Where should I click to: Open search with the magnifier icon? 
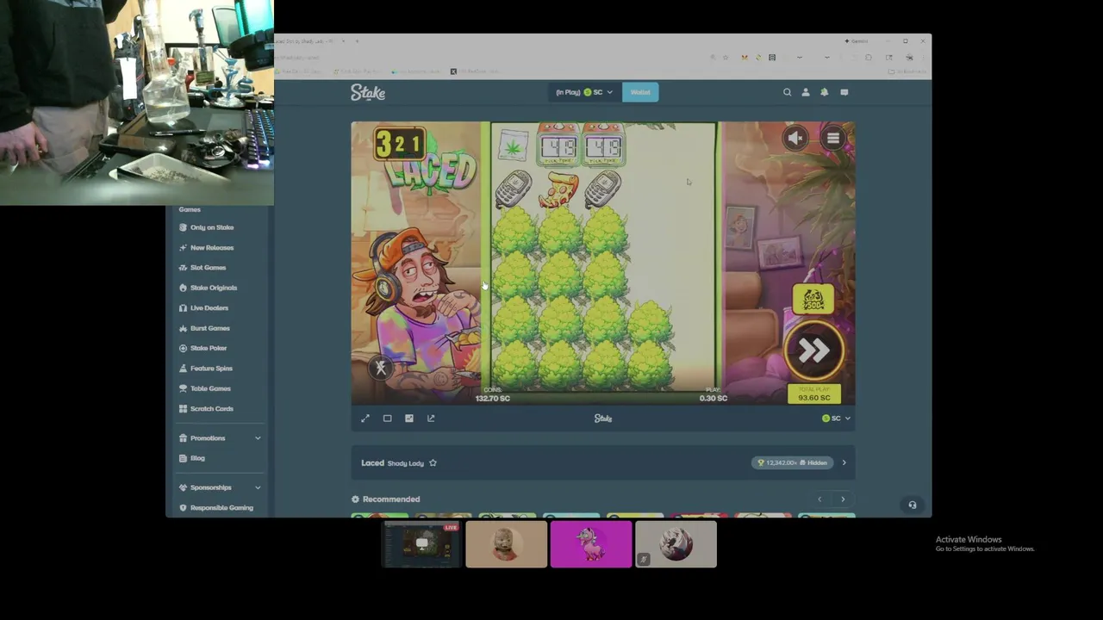(787, 92)
